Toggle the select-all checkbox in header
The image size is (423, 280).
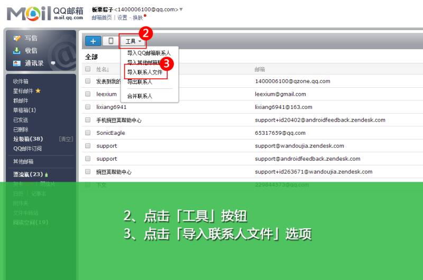(x=88, y=69)
